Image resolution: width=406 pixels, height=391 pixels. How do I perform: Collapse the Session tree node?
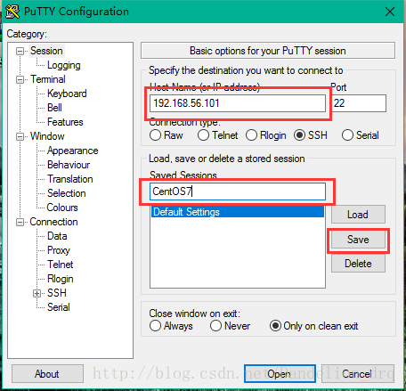pos(20,51)
